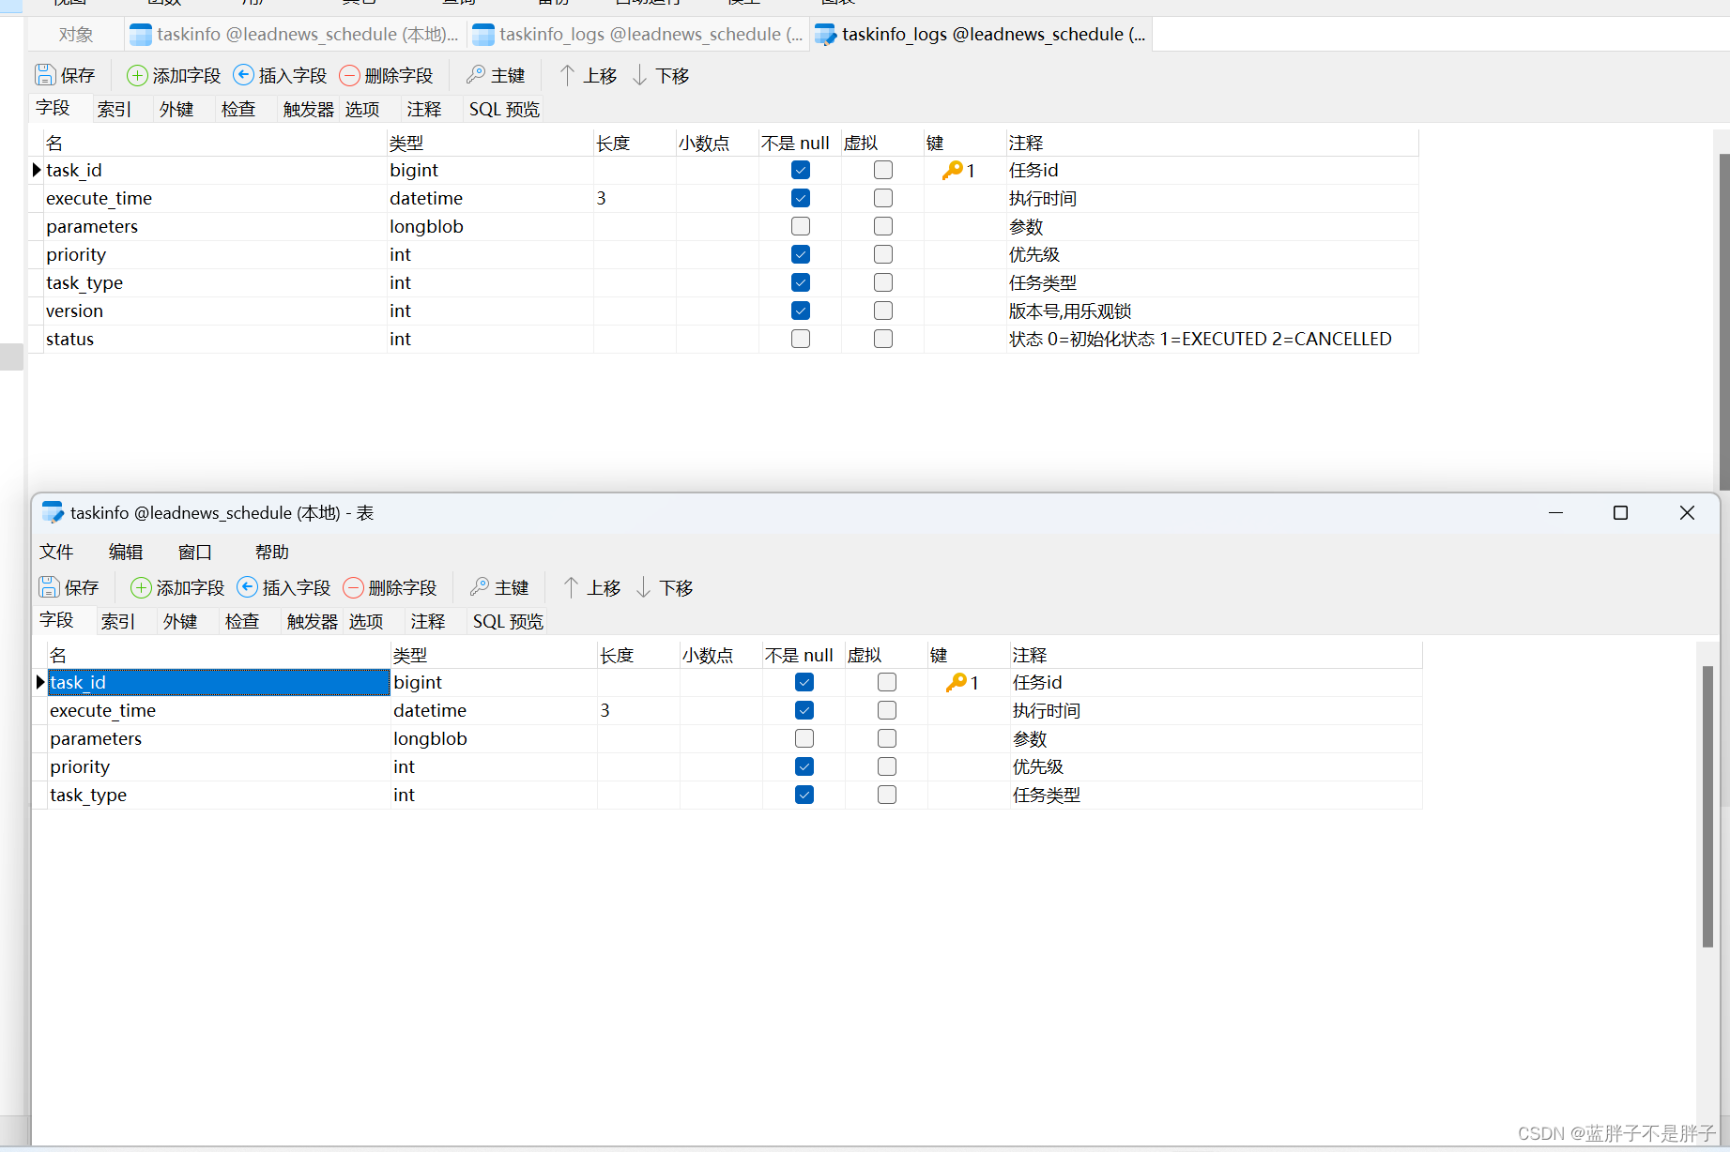Click Move Down in lower taskinfo window
The height and width of the screenshot is (1152, 1730).
[665, 587]
